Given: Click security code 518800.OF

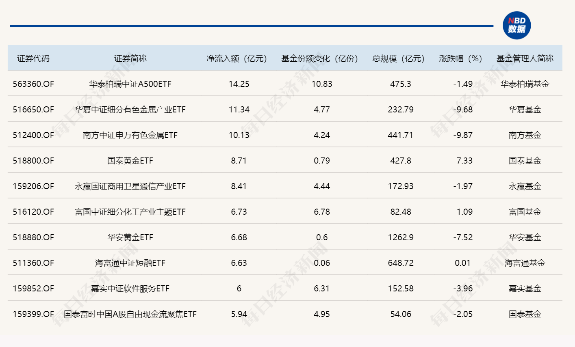Looking at the screenshot, I should [33, 161].
